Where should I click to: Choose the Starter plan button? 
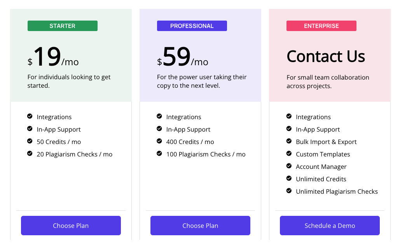71,226
